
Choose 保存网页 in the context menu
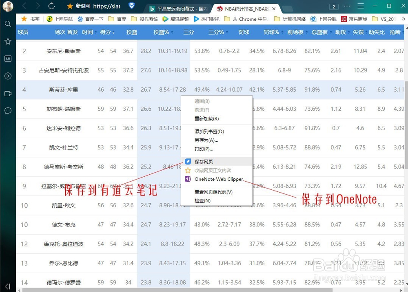[x=217, y=162]
